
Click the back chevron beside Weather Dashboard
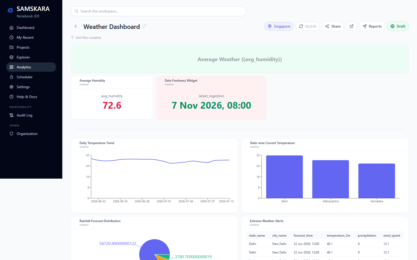[76, 26]
